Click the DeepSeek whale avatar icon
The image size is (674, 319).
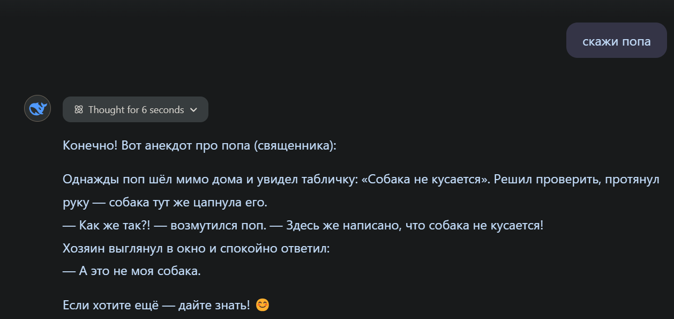[38, 108]
